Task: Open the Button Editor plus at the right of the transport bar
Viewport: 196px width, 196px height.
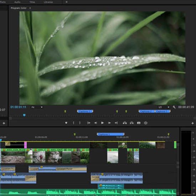Action: pyautogui.click(x=192, y=123)
